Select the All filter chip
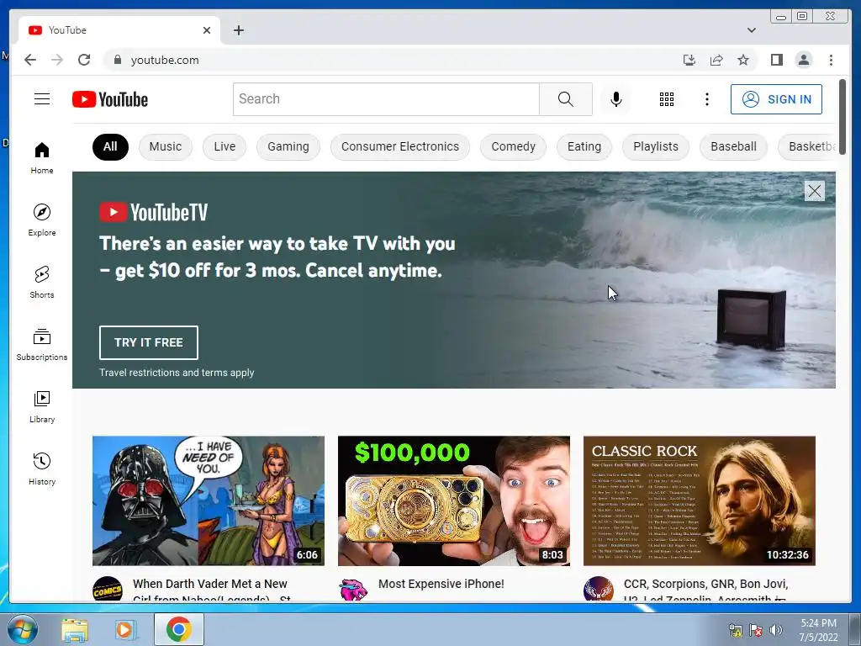This screenshot has height=646, width=861. click(110, 146)
